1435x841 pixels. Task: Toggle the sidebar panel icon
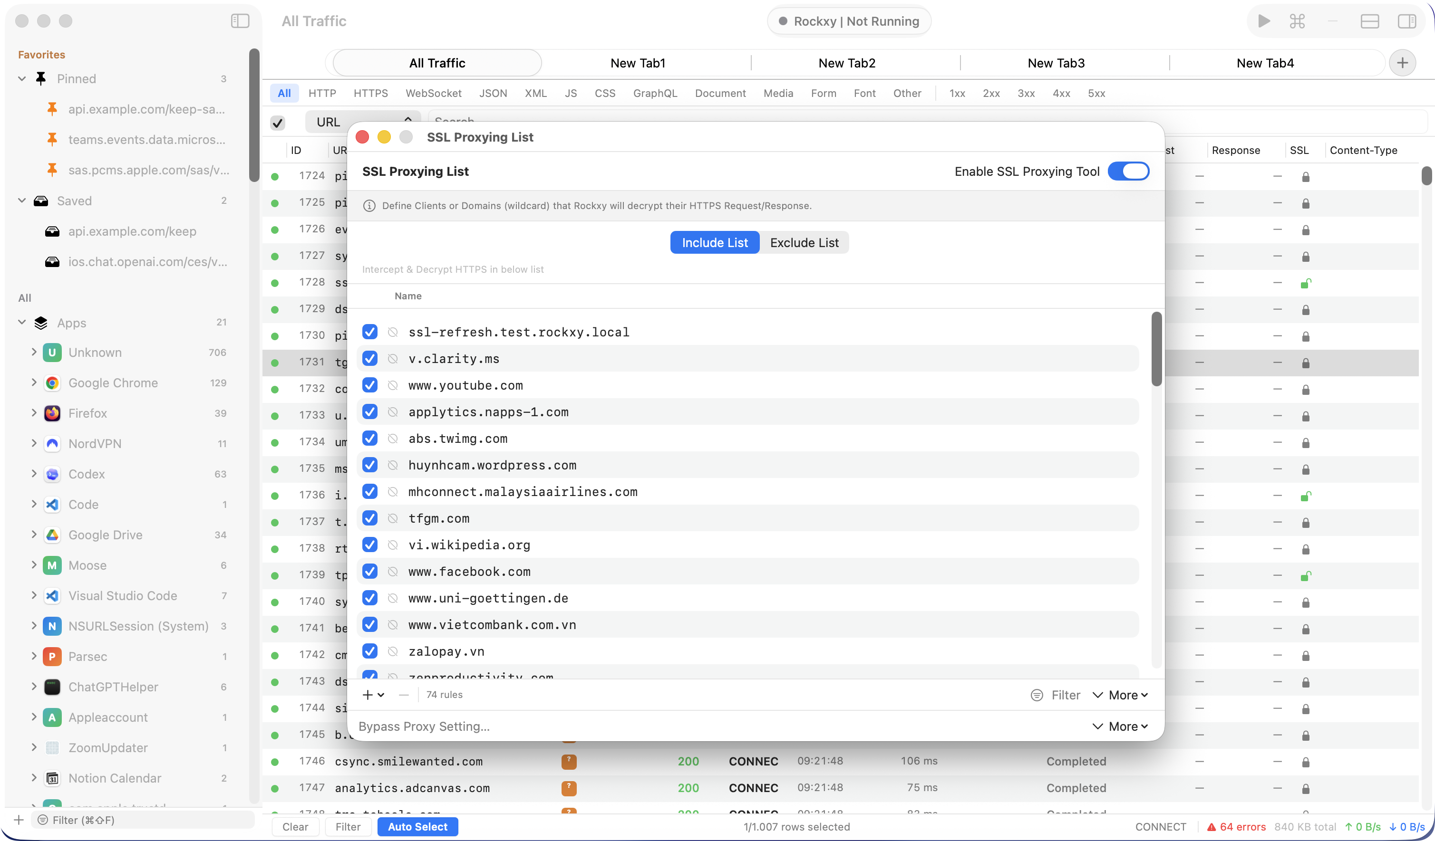pos(240,21)
